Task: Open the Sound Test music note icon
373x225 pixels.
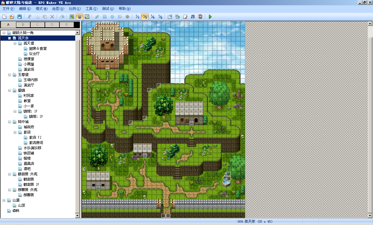Action: 193,17
